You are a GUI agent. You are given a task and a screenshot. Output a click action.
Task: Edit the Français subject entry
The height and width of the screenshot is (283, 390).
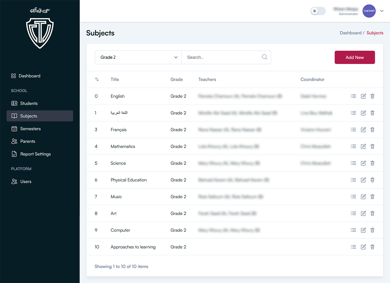tap(363, 130)
